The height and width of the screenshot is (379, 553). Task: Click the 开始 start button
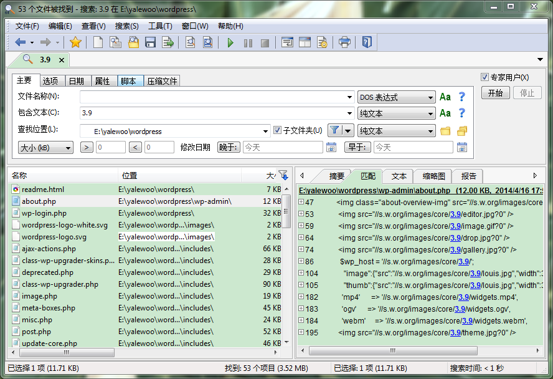click(495, 93)
